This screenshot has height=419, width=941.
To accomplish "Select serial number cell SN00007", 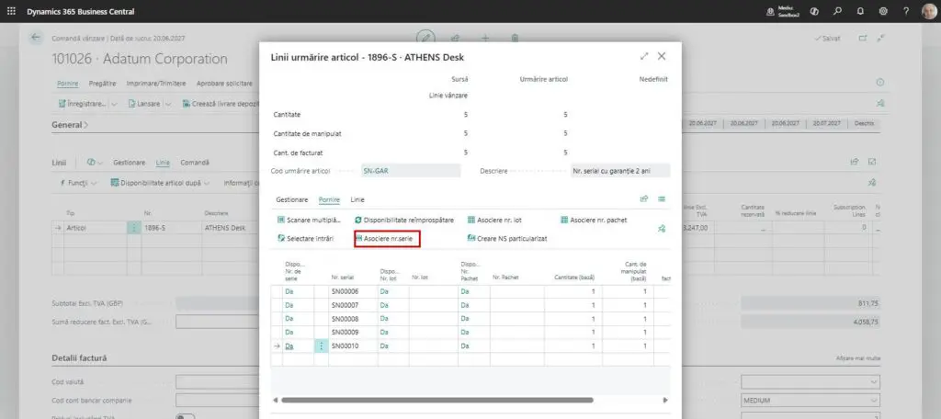I will coord(353,306).
